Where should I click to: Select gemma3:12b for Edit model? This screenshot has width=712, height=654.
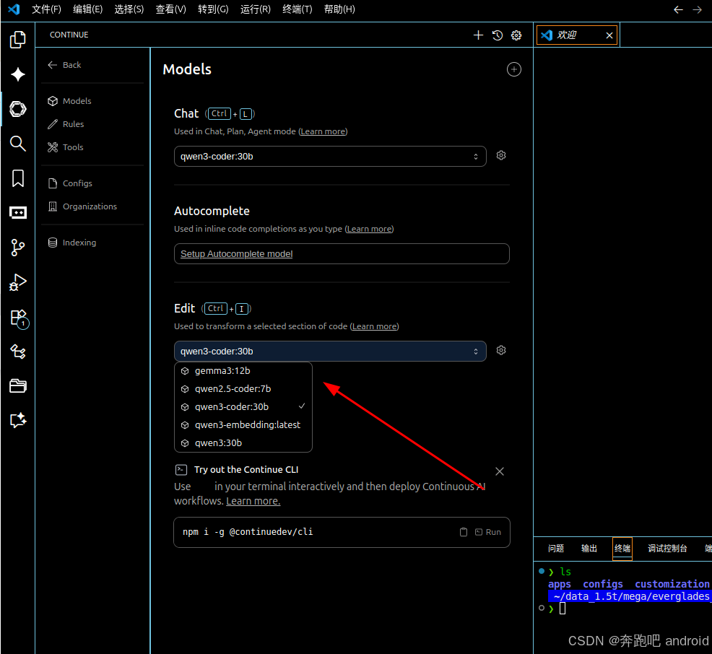[x=243, y=371]
